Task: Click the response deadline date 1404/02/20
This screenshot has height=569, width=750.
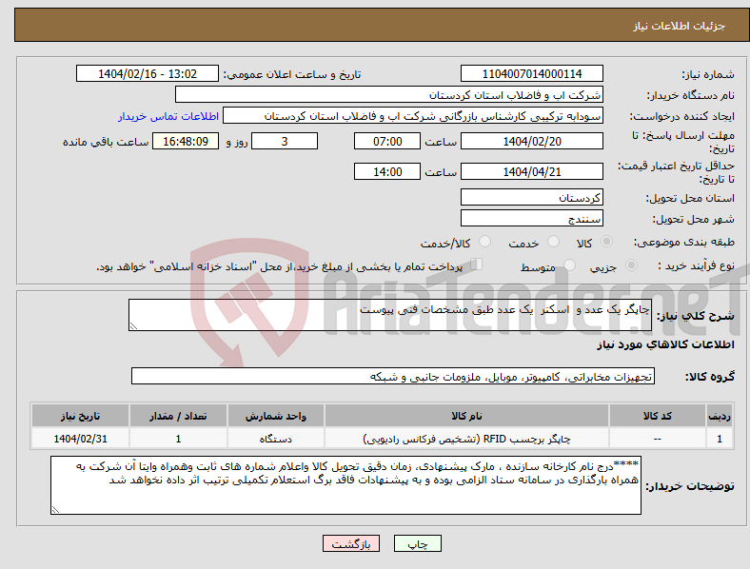Action: [531, 141]
